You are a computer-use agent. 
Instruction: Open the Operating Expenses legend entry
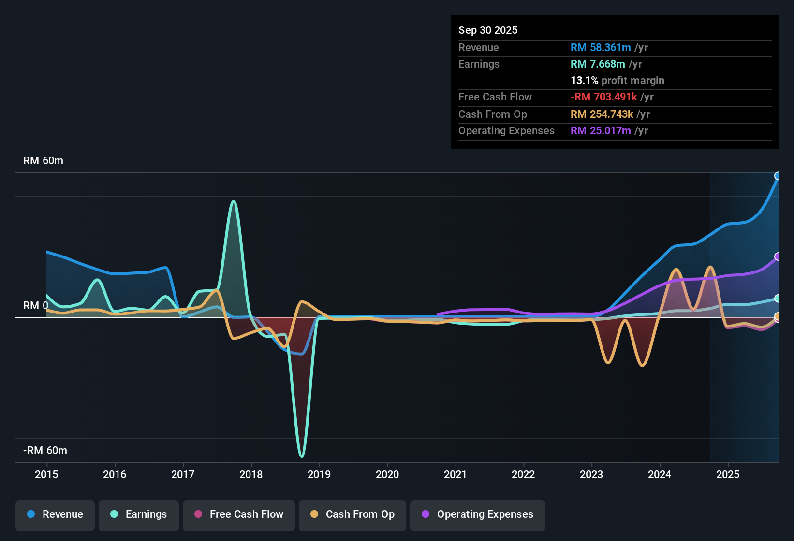477,515
